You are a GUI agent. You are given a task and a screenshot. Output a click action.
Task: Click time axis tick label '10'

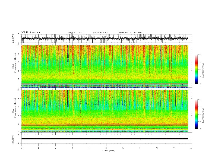click(191, 148)
